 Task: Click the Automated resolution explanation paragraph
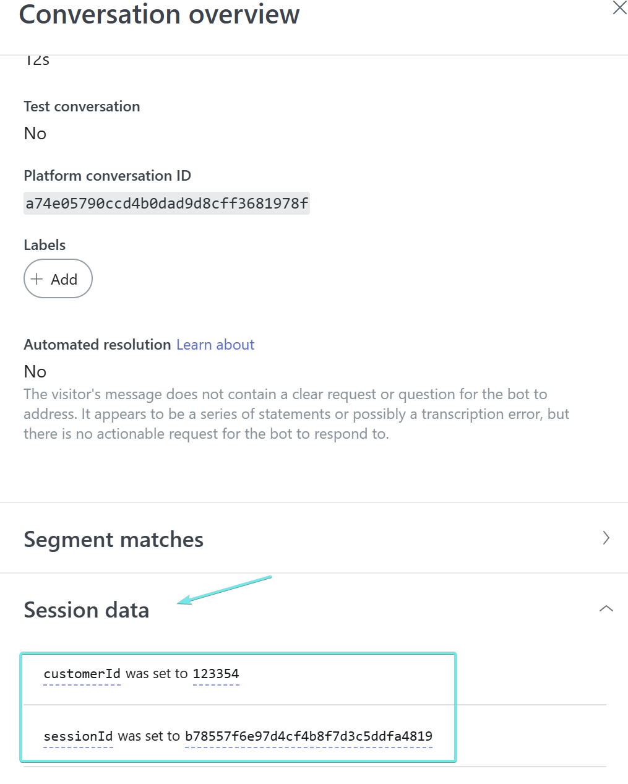pyautogui.click(x=296, y=414)
